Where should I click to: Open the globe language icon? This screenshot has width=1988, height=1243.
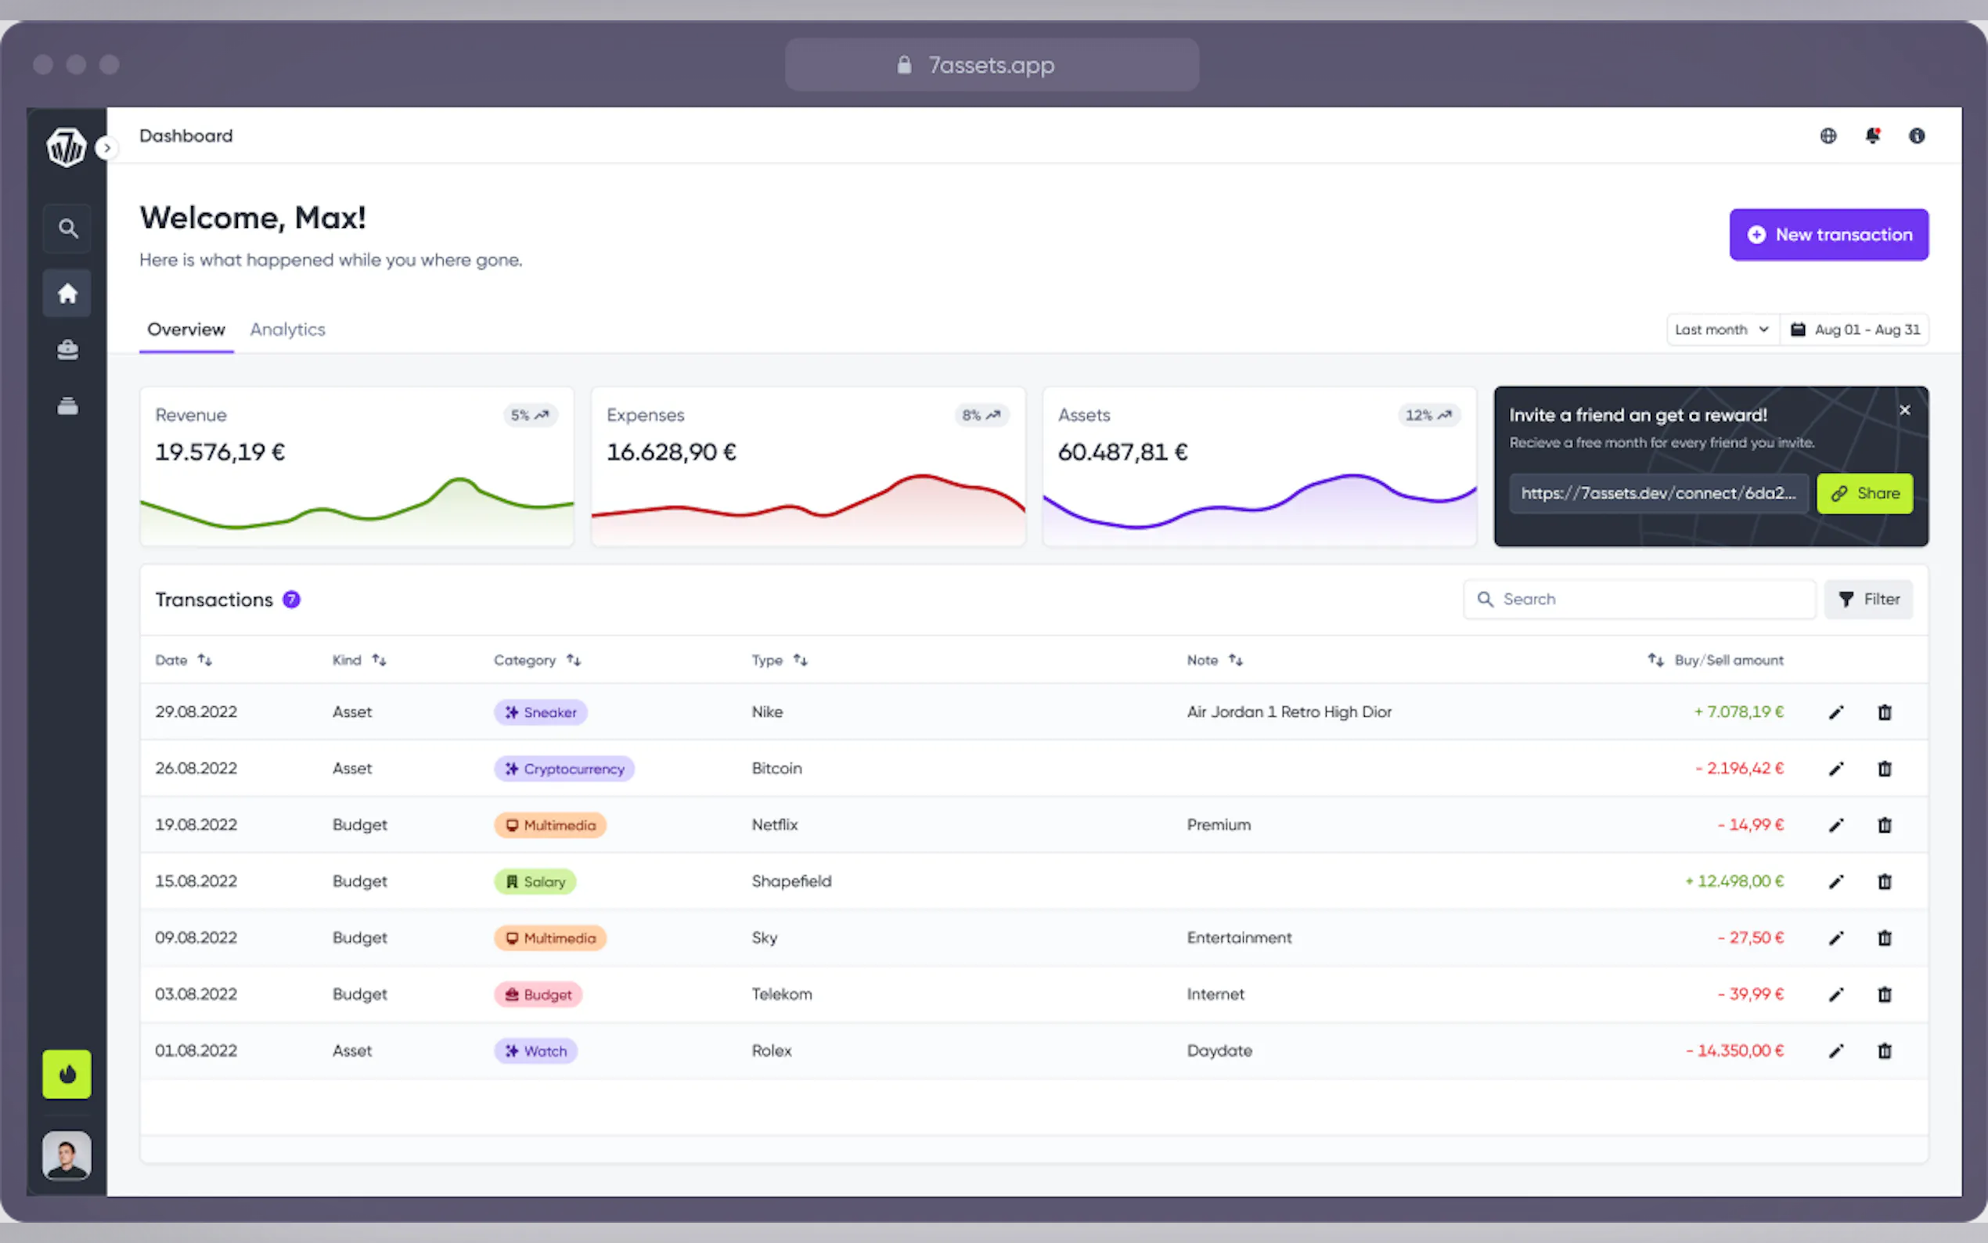tap(1828, 135)
